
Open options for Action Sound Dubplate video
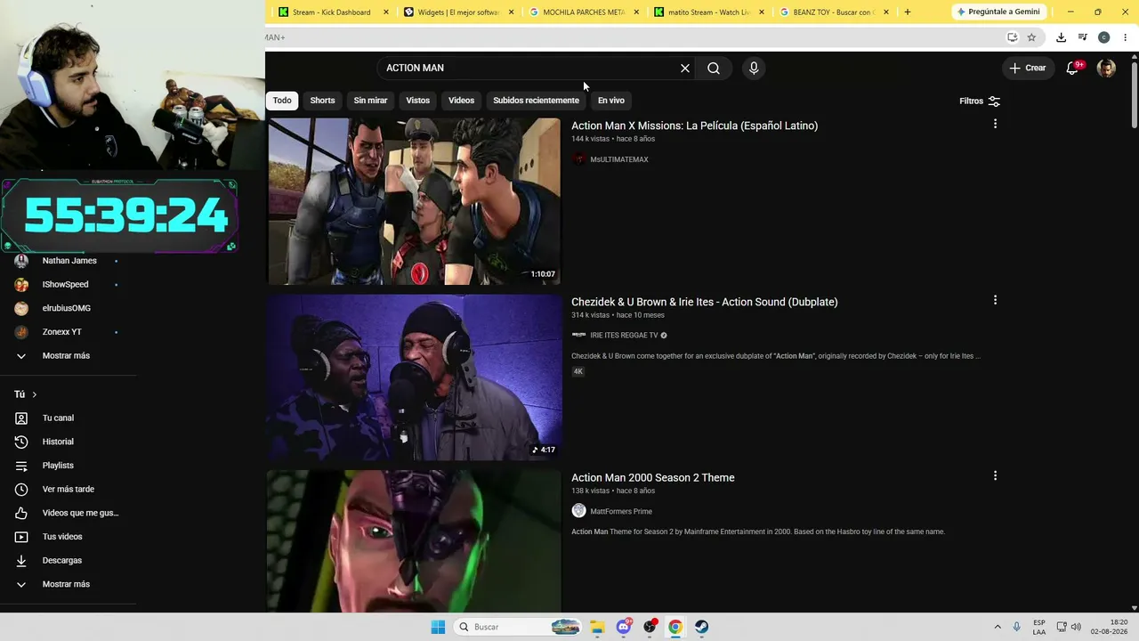[995, 300]
